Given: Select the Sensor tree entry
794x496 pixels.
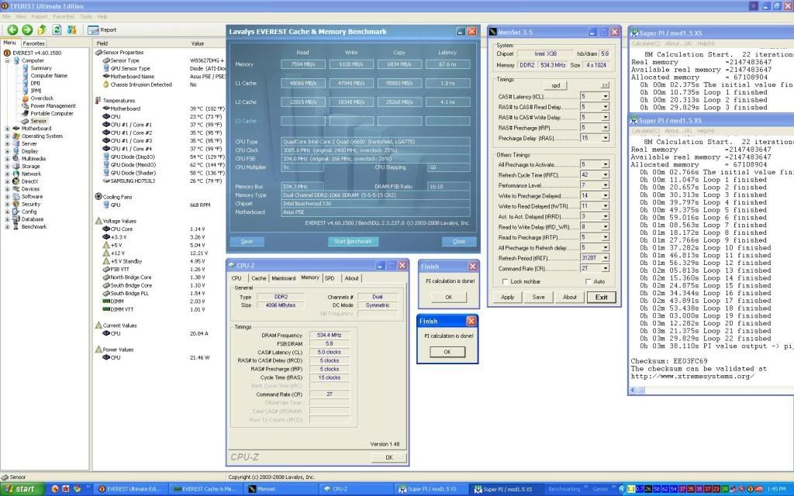Looking at the screenshot, I should click(x=39, y=121).
